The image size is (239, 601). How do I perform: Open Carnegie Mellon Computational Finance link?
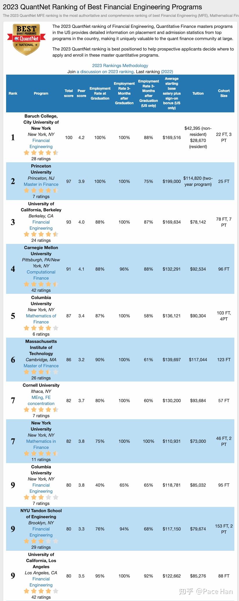click(41, 275)
